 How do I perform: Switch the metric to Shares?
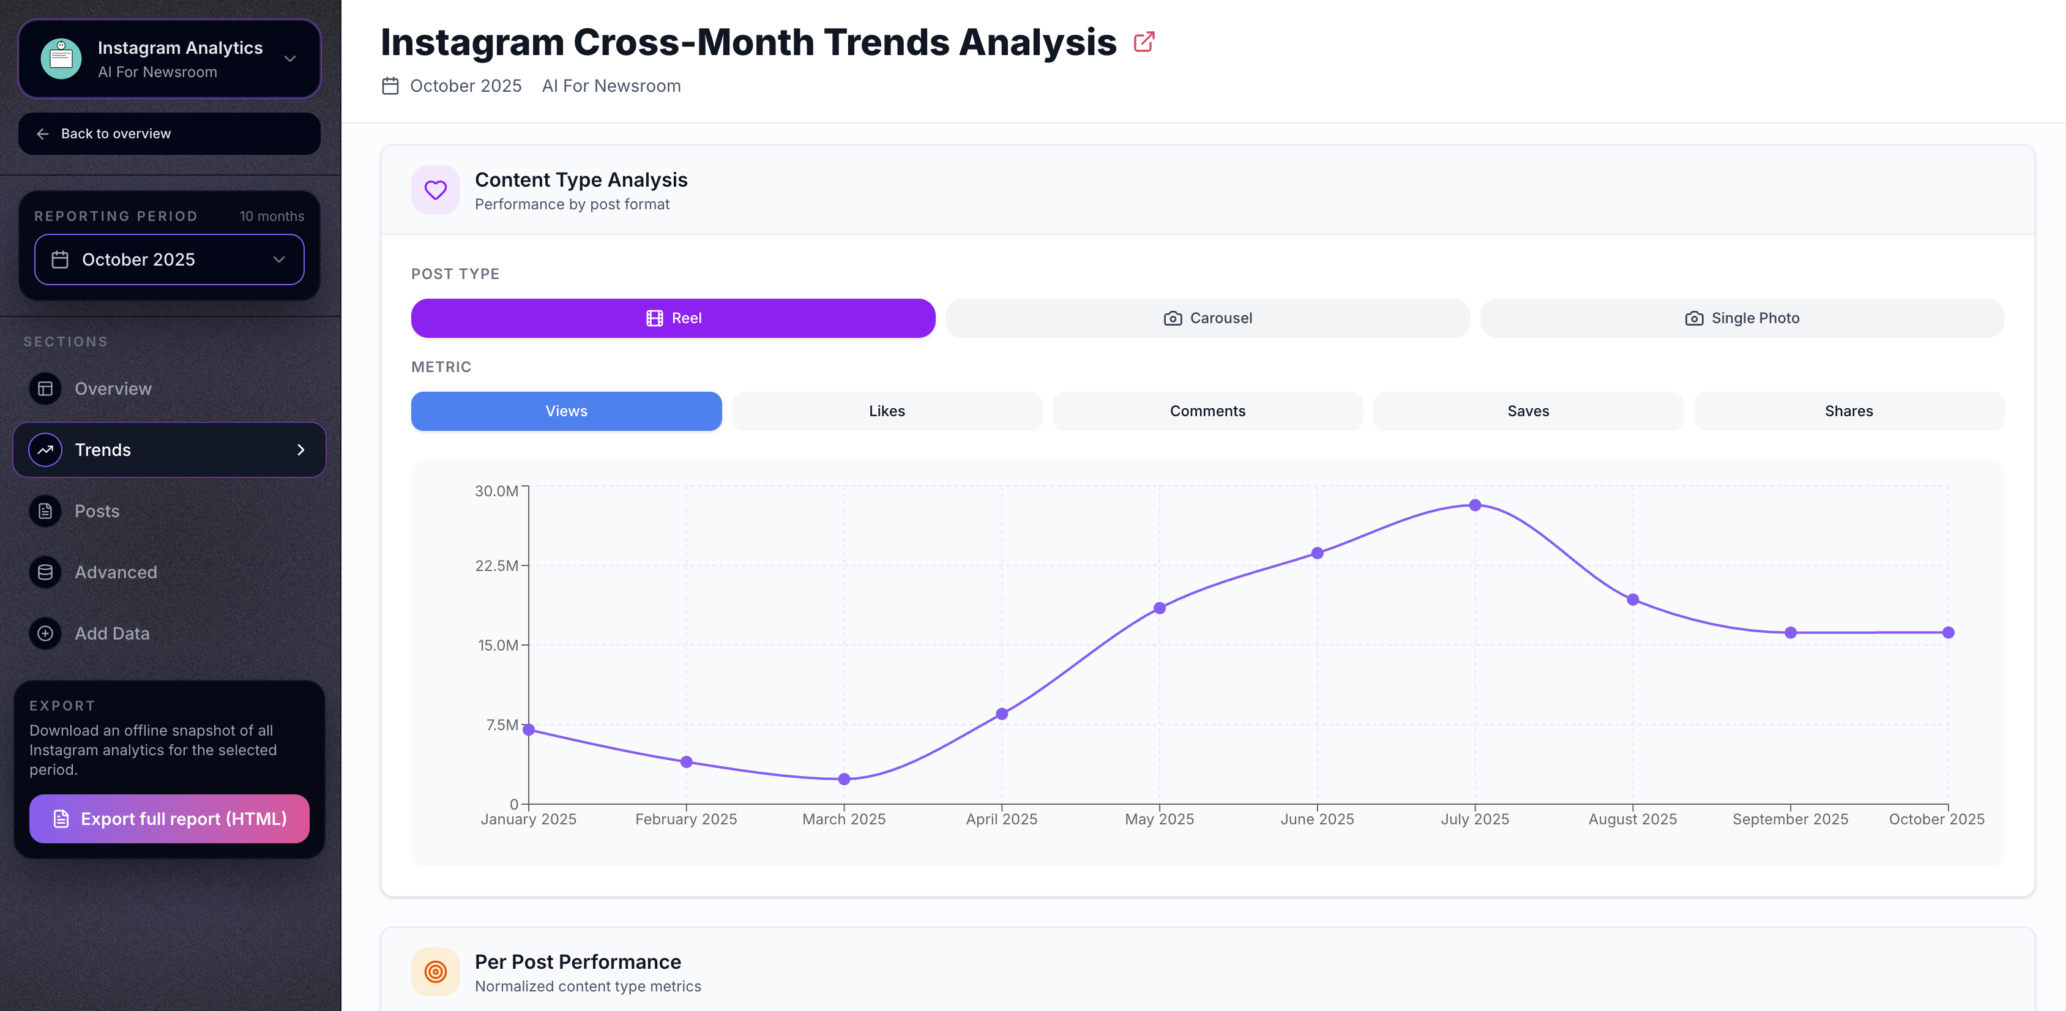1848,411
